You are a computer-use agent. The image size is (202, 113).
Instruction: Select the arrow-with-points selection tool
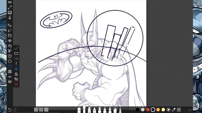click(x=10, y=25)
